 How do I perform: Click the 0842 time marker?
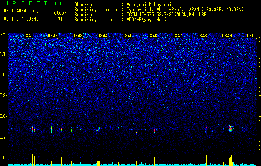click(53, 35)
